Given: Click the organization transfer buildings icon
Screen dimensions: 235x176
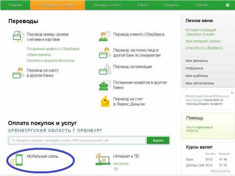Looking at the screenshot, I should click(x=105, y=69).
